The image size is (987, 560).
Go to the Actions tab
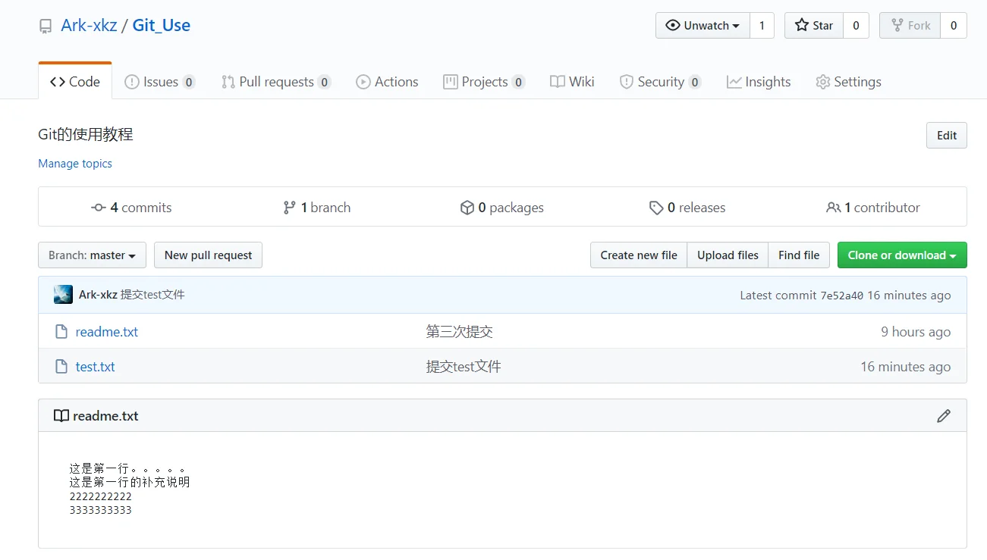387,82
